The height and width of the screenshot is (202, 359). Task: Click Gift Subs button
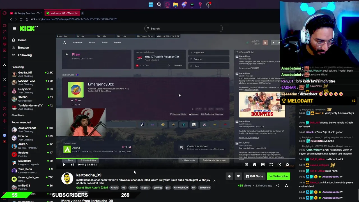click(x=254, y=176)
